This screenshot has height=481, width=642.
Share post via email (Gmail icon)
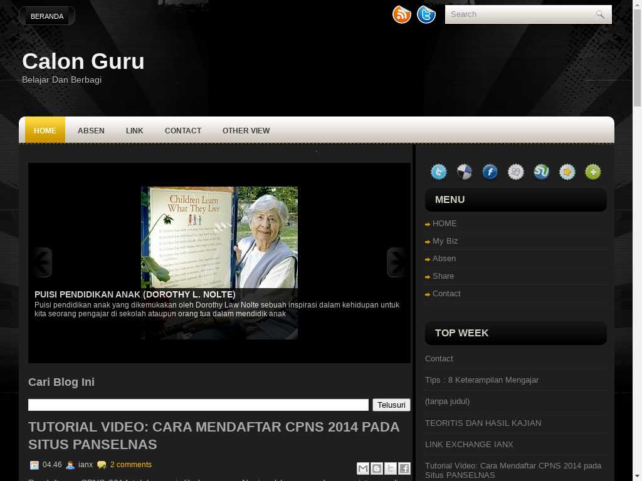pos(362,468)
